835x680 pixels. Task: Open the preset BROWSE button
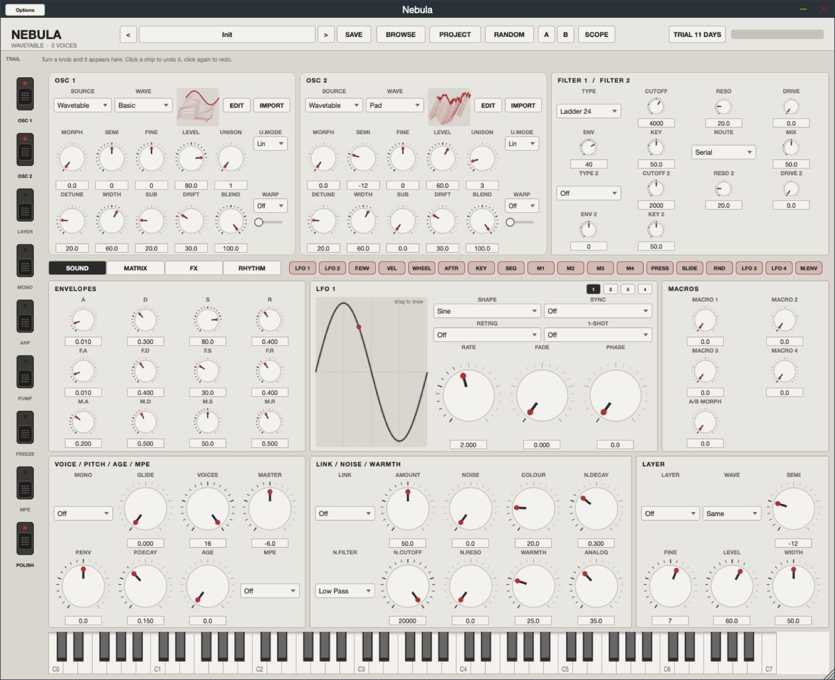pyautogui.click(x=401, y=34)
